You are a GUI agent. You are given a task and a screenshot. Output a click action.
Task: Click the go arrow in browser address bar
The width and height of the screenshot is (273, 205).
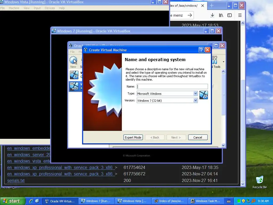pos(190,15)
